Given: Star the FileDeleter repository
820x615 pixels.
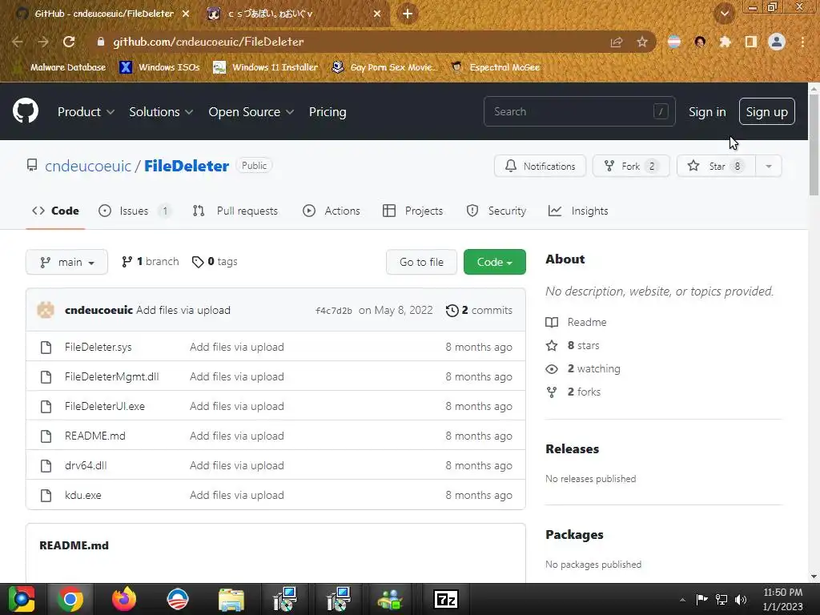Looking at the screenshot, I should click(716, 167).
